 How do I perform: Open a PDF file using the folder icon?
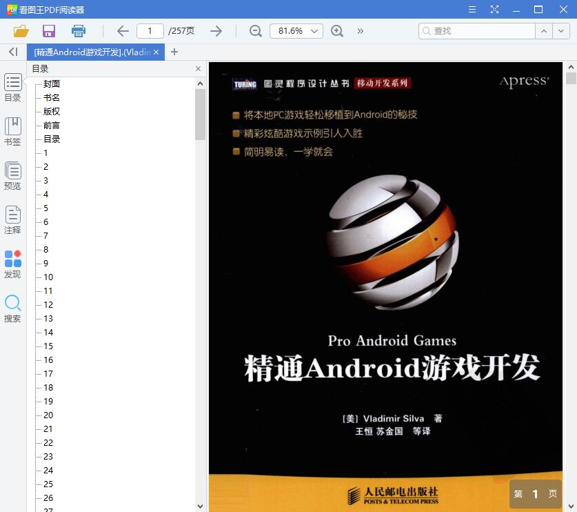(x=21, y=31)
